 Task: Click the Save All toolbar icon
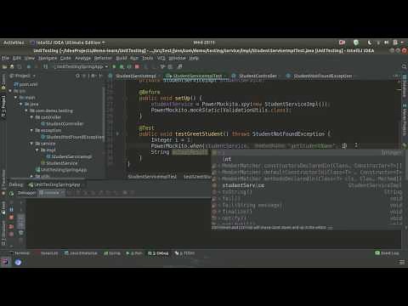click(x=12, y=66)
